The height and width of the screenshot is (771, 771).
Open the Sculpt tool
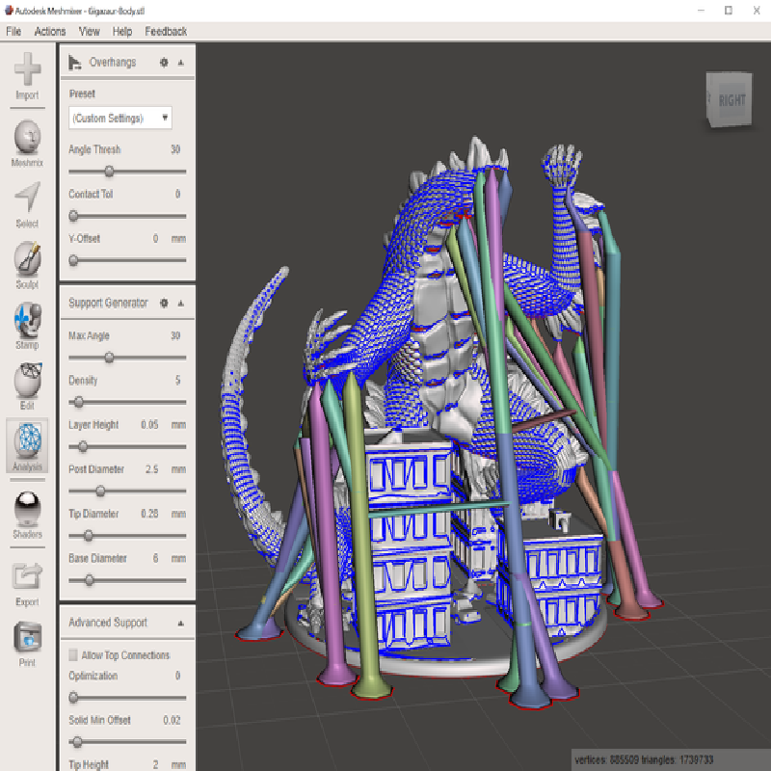27,258
